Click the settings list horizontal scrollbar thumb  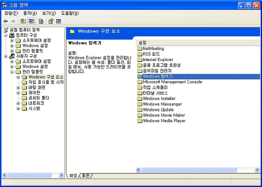[189, 170]
